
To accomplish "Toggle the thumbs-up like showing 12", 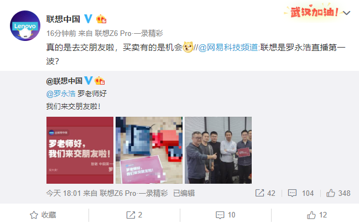I will pos(317,215).
